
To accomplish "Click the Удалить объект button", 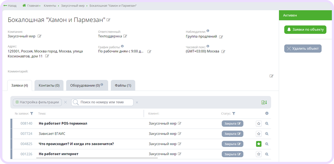I will point(303,49).
